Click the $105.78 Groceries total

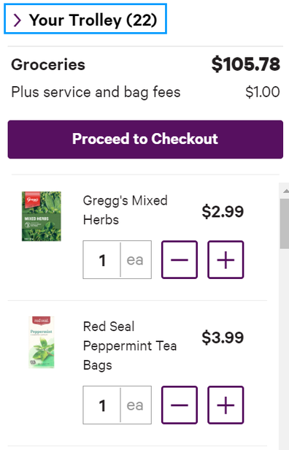[246, 64]
